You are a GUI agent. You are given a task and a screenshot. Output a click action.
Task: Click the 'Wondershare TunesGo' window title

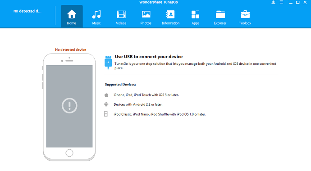pos(159,2)
